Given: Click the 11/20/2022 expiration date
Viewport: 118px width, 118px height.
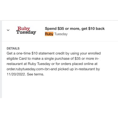Looking at the screenshot, I should coord(16,74).
